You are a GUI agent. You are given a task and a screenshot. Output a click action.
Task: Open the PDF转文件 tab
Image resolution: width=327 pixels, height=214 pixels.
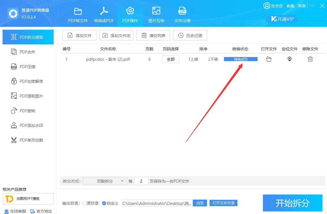coord(78,15)
